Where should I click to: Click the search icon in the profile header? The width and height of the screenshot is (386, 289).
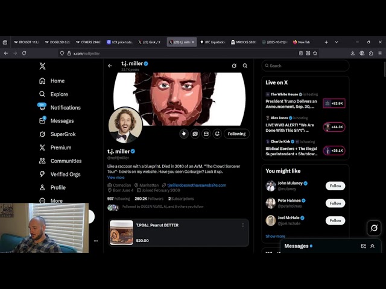click(x=245, y=66)
